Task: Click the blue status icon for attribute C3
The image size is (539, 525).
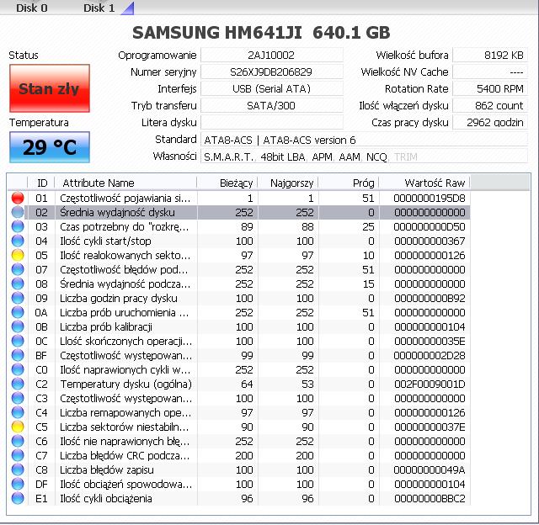Action: point(18,398)
